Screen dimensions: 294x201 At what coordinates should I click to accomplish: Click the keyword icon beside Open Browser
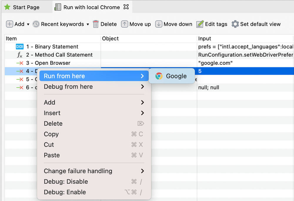pyautogui.click(x=19, y=63)
